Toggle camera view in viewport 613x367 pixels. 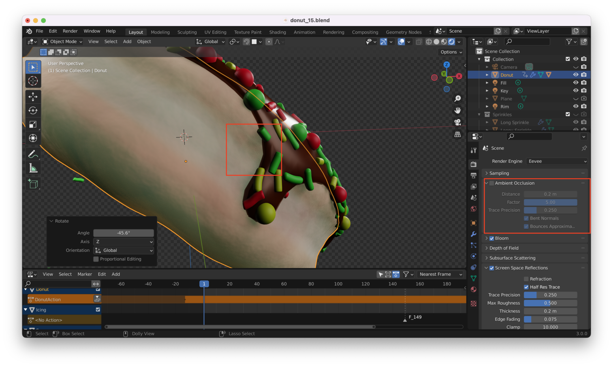(457, 122)
